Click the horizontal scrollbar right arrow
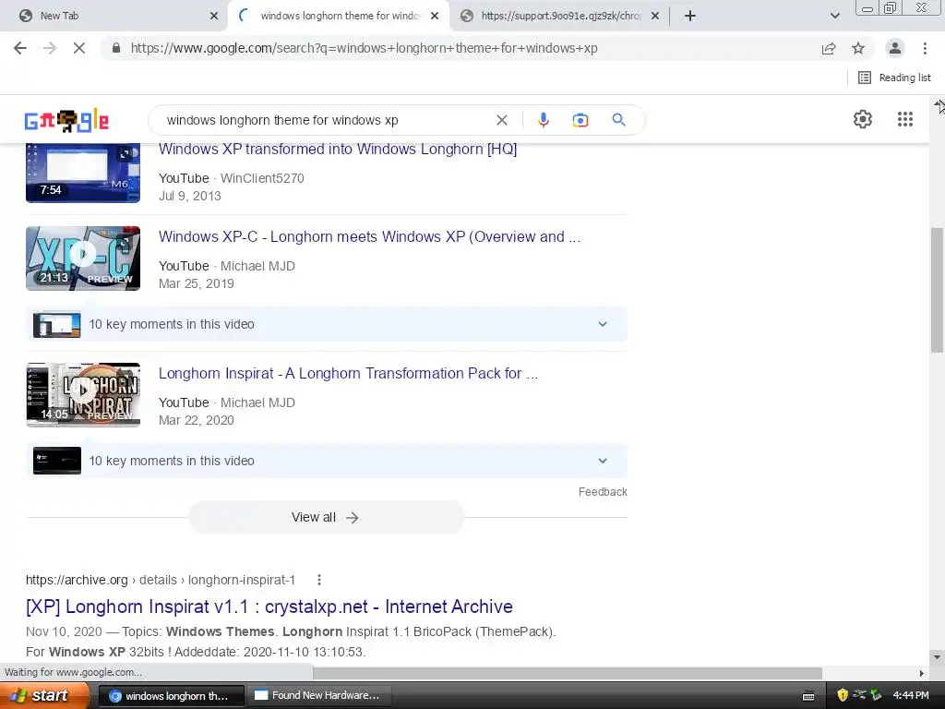Image resolution: width=945 pixels, height=709 pixels. point(922,672)
